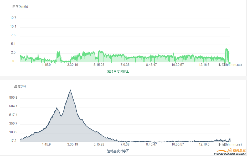Click 12:16:6 tick on the speed chart
The height and width of the screenshot is (156, 247).
pos(204,65)
